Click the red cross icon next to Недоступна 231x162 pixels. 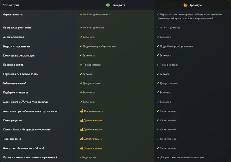tap(81, 157)
